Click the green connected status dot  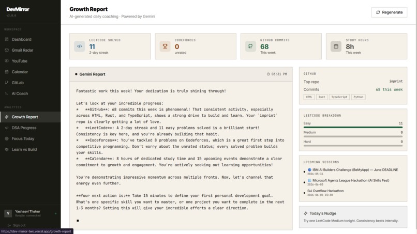[55, 213]
